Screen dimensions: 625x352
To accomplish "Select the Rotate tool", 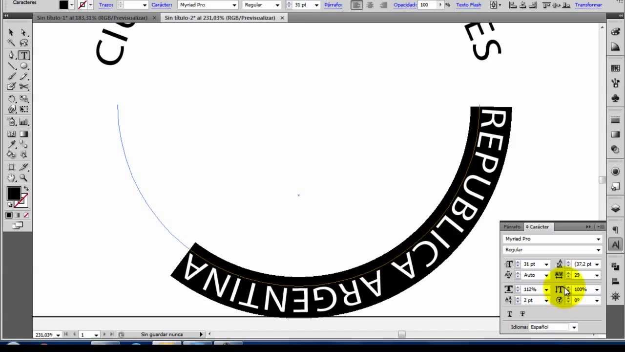I will [11, 99].
